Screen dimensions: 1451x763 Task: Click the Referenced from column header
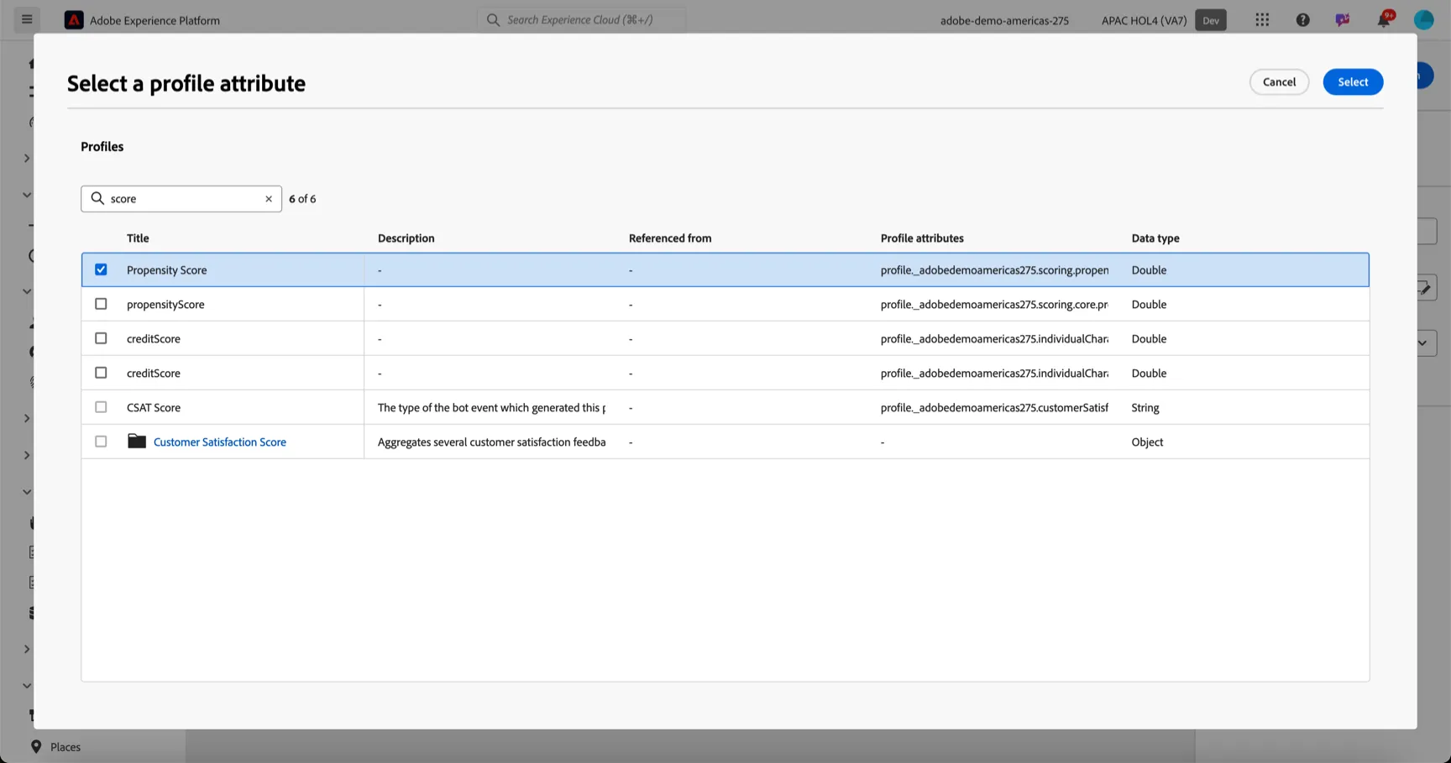[x=670, y=238]
